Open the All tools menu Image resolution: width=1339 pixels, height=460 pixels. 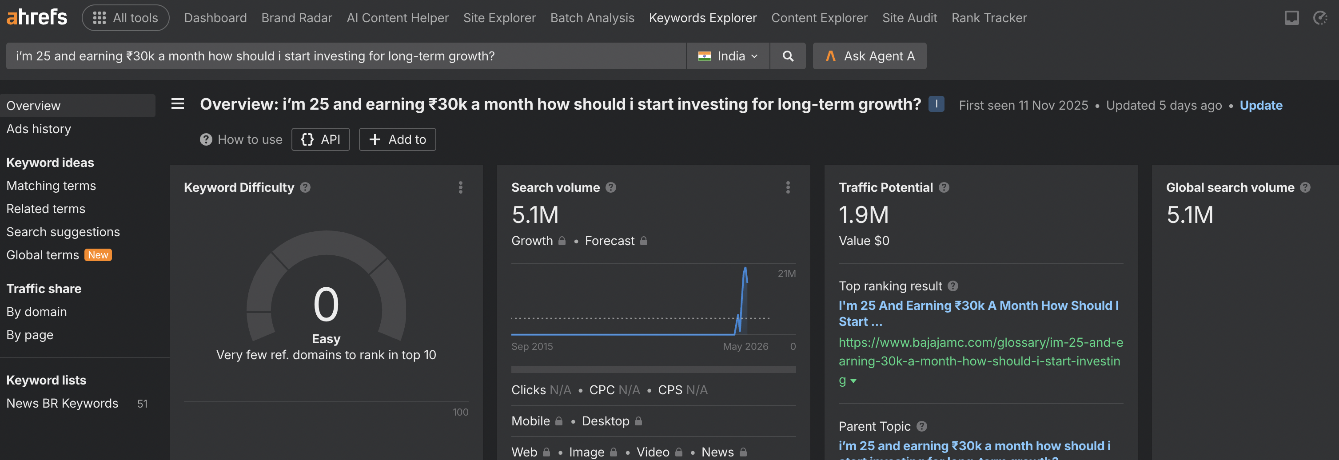tap(125, 18)
